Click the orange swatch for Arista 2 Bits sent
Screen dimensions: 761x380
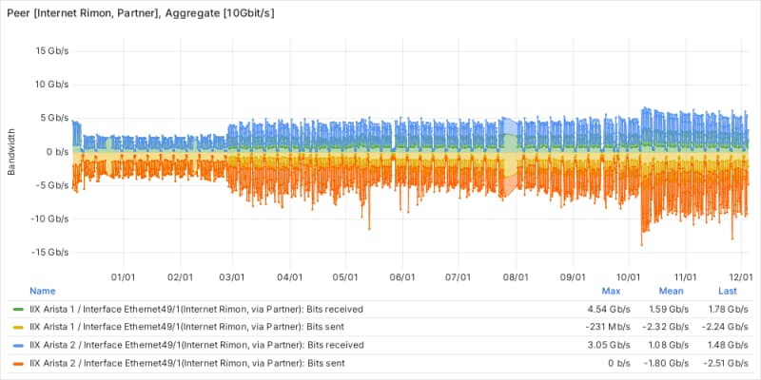point(20,363)
